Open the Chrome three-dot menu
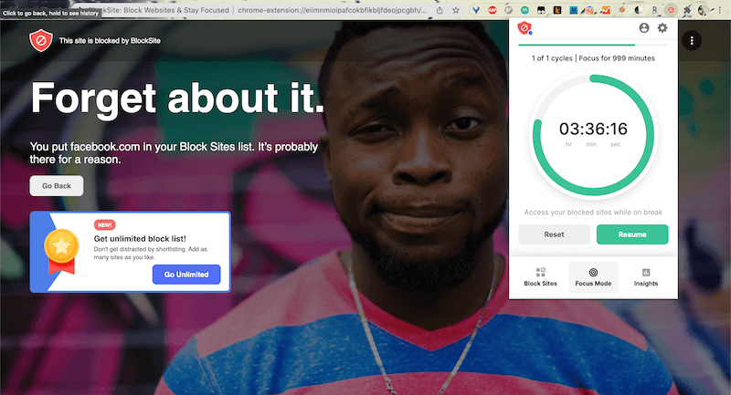Image resolution: width=731 pixels, height=395 pixels. pos(720,10)
